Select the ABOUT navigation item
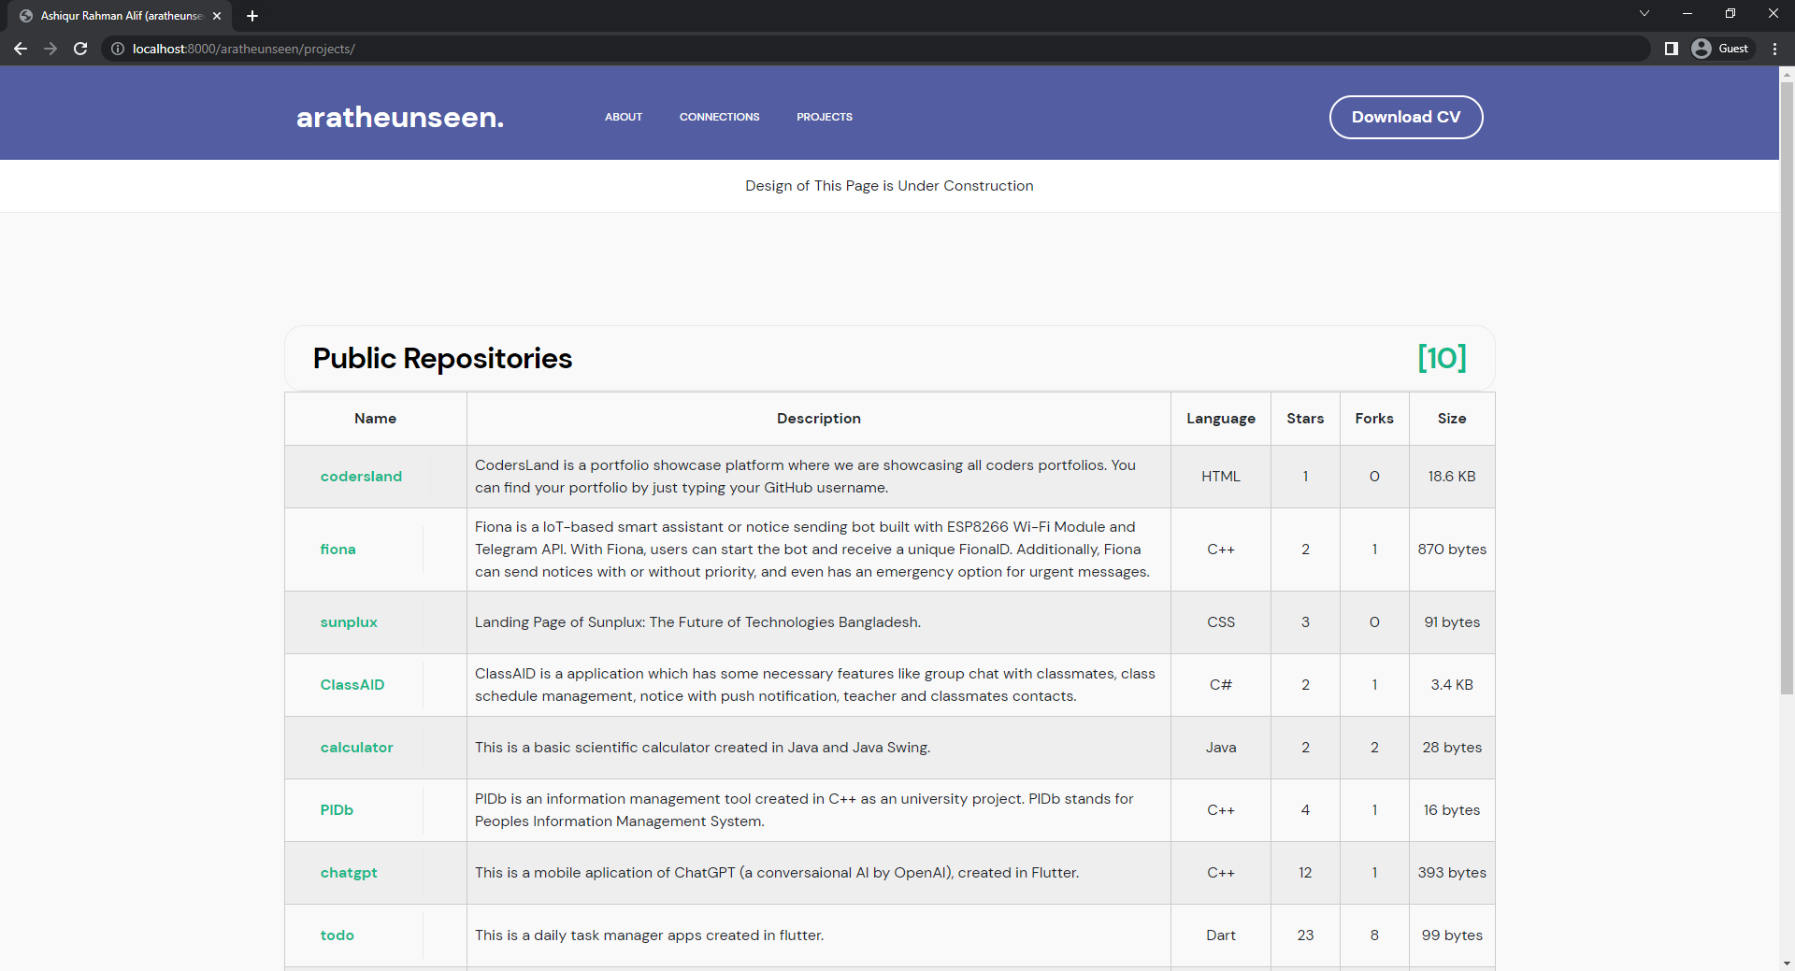 (x=623, y=117)
